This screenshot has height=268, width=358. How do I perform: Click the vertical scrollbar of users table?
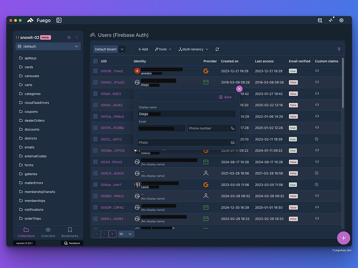tap(342, 83)
